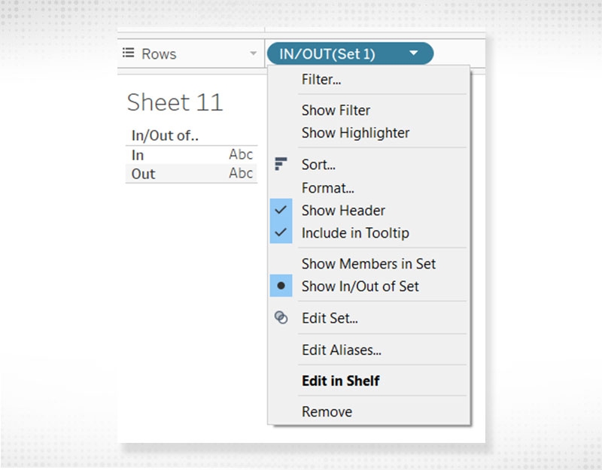Click the IN/OUT(Set 1) pill label
Image resolution: width=602 pixels, height=470 pixels.
click(327, 54)
